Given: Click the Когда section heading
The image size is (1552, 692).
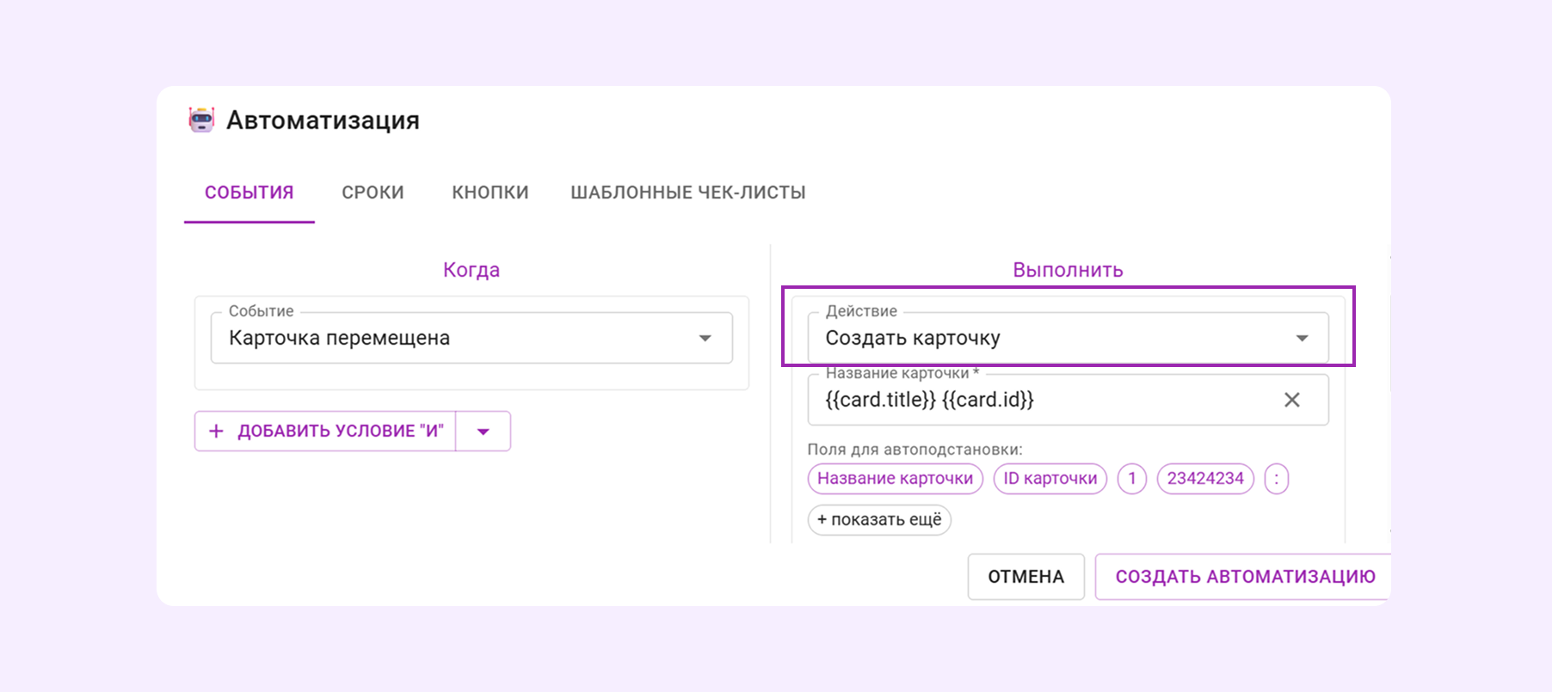Looking at the screenshot, I should pyautogui.click(x=471, y=270).
